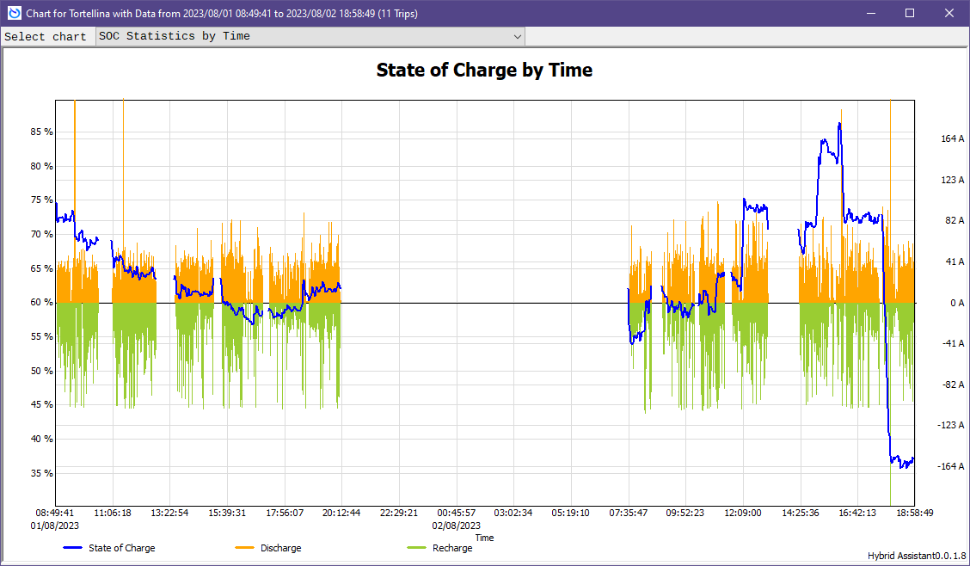Viewport: 970px width, 566px height.
Task: Click the 08:49:41 time axis label
Action: point(54,513)
